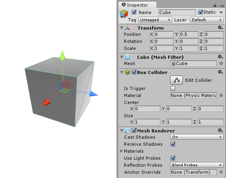This screenshot has height=178, width=226.
Task: Click the Collider Size X field
Action: (x=147, y=122)
